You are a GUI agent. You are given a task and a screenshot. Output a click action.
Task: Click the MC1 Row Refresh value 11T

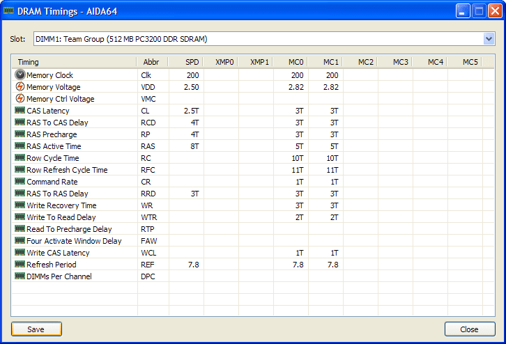(332, 170)
